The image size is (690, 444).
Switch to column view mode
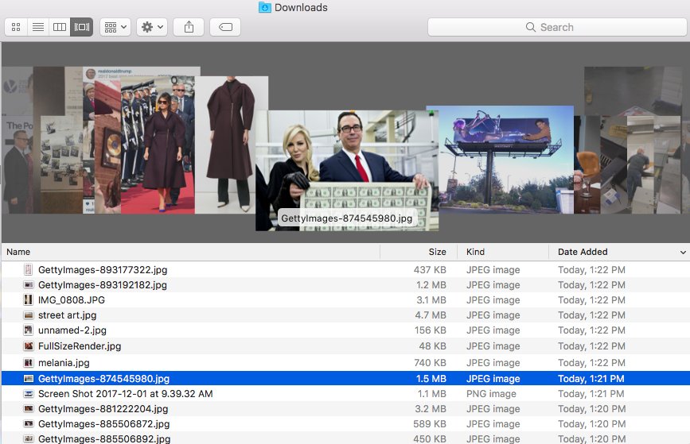(x=60, y=27)
